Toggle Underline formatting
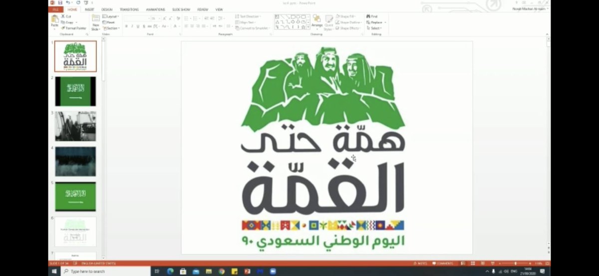The image size is (599, 276). point(138,26)
